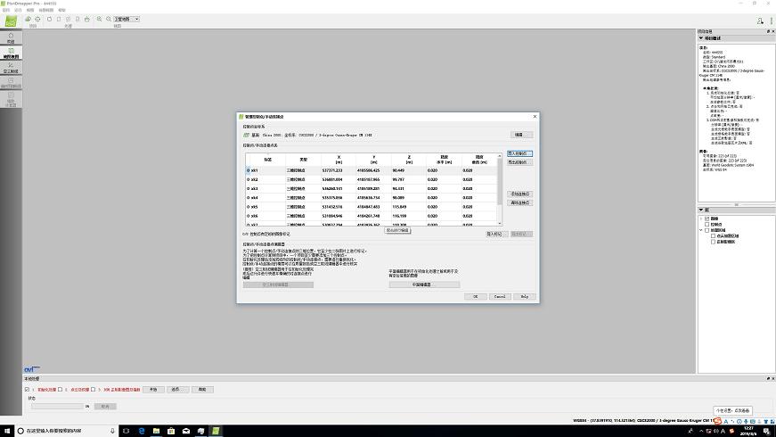
Task: Expand the first layer tree node
Action: click(701, 218)
